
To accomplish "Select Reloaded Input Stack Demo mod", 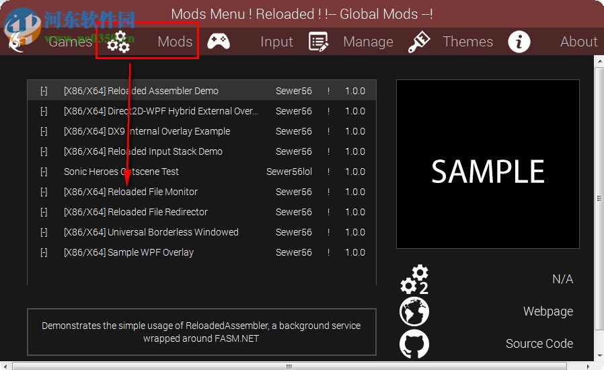I will (202, 151).
